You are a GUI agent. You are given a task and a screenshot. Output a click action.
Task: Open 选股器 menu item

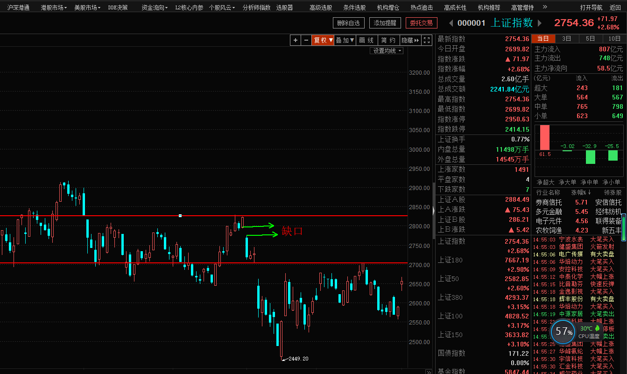(284, 7)
